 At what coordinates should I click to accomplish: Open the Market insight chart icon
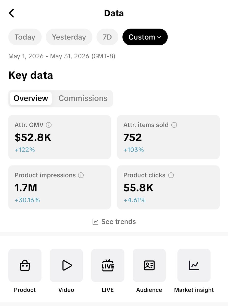click(194, 265)
